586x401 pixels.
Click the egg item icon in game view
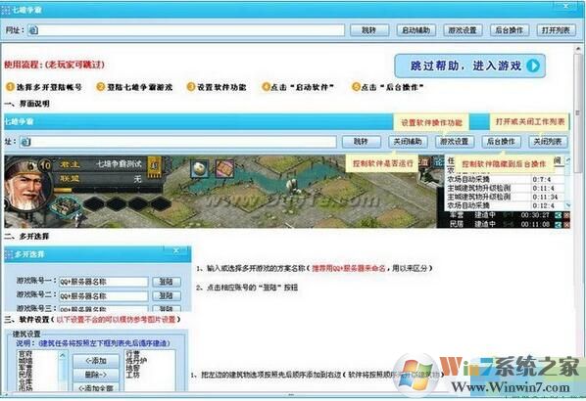[200, 168]
